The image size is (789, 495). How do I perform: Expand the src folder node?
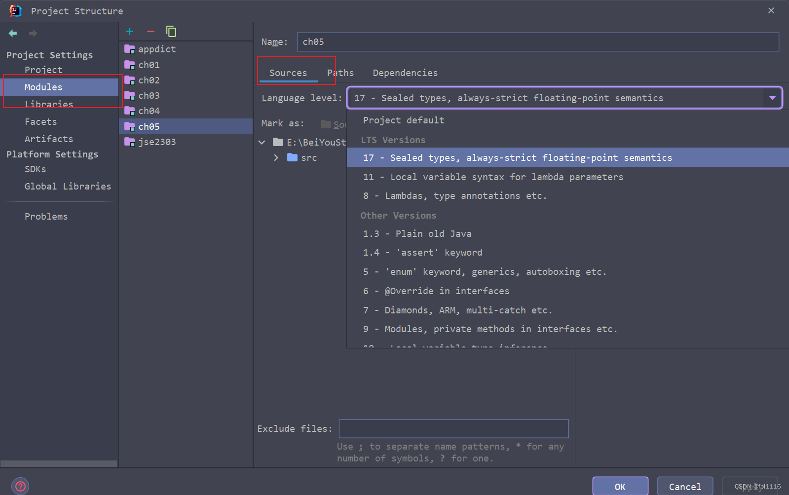tap(276, 157)
